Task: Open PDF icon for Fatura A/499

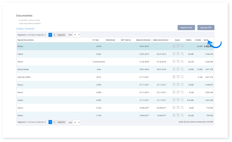Action: [174, 100]
